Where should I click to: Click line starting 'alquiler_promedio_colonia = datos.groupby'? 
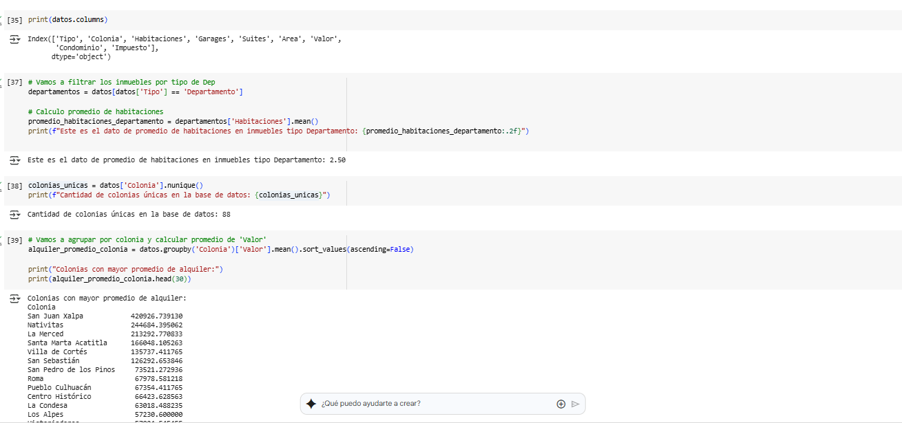click(x=220, y=249)
